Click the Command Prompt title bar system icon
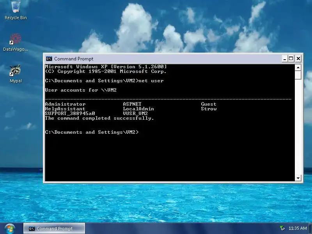The height and width of the screenshot is (234, 312). [x=49, y=59]
